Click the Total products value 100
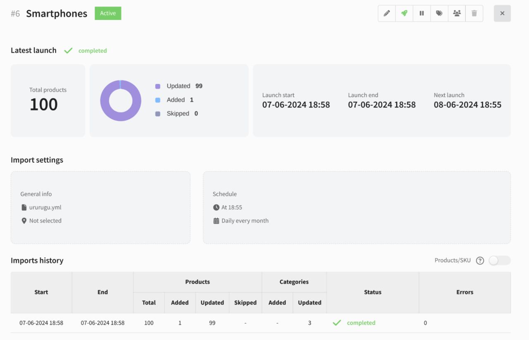This screenshot has width=529, height=340. pyautogui.click(x=44, y=104)
